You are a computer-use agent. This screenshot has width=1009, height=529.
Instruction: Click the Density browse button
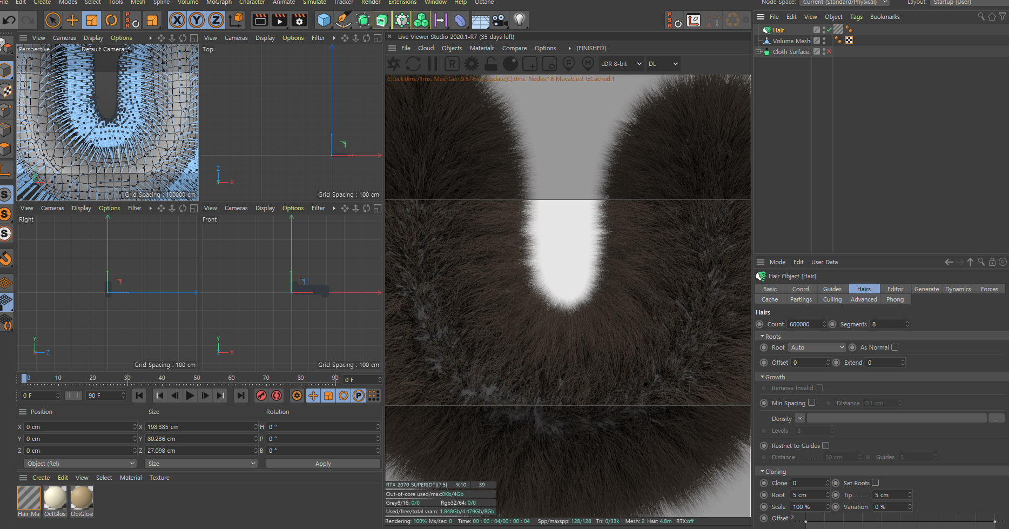click(x=997, y=419)
